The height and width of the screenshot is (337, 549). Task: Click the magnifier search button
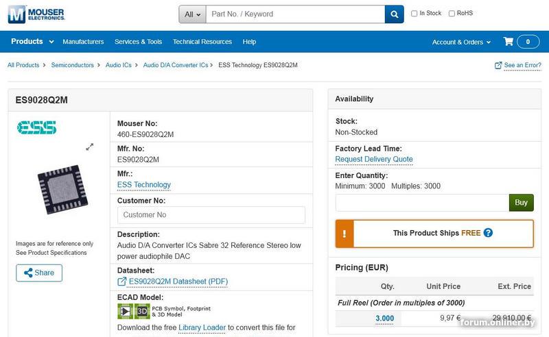[x=394, y=14]
